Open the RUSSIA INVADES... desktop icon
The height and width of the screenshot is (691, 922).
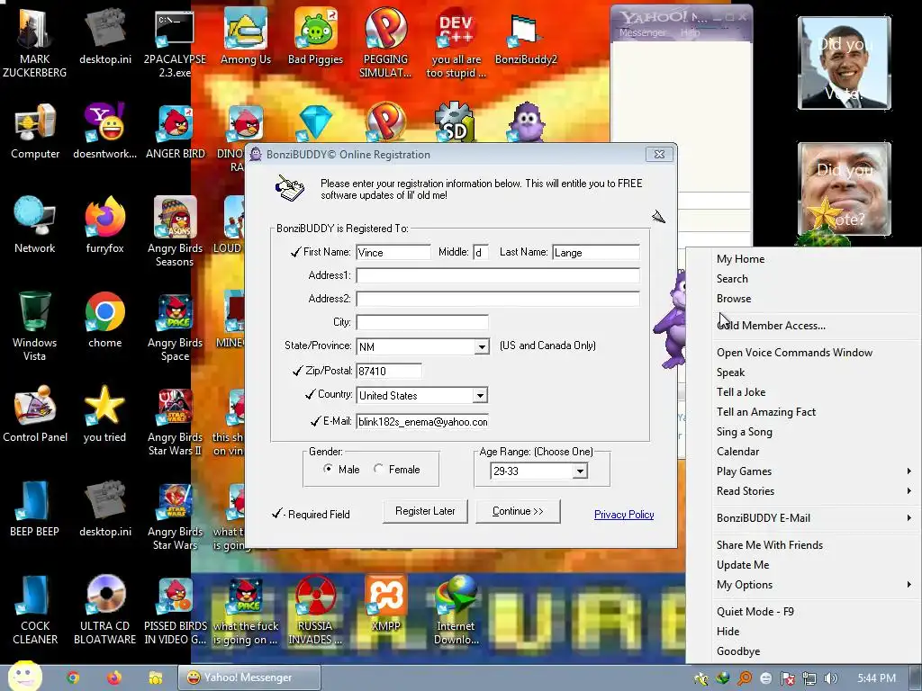coord(315,609)
